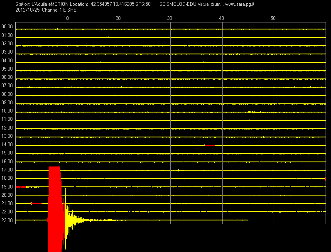
Task: Click the 22:00 hour label
Action: click(x=7, y=212)
